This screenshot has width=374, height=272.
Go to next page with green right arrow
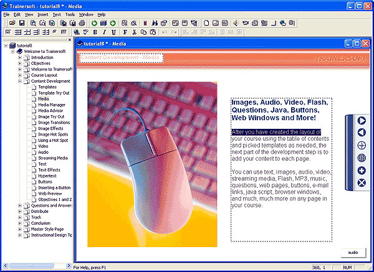click(x=113, y=23)
